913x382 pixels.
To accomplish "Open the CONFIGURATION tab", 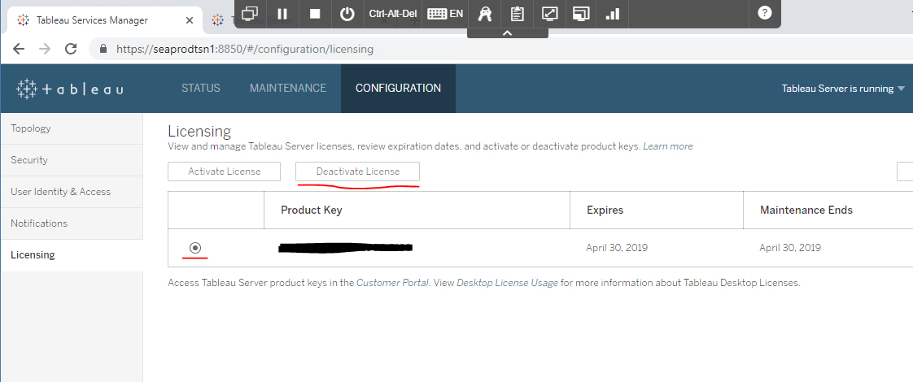I will coord(398,89).
